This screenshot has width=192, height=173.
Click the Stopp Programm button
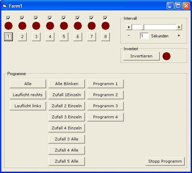[165, 161]
